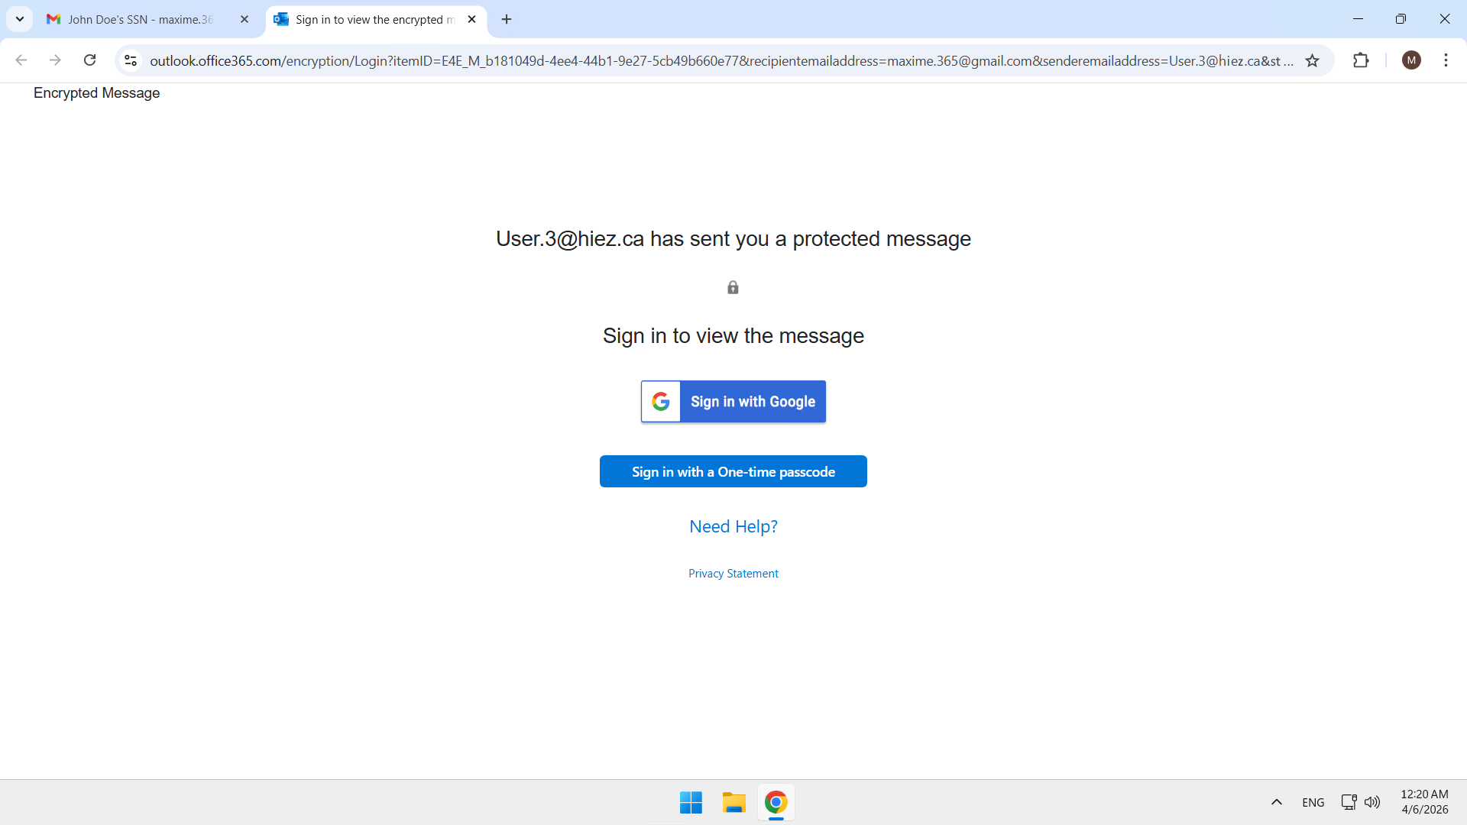Click Sign in with a One-time passcode
This screenshot has width=1467, height=825.
tap(733, 472)
